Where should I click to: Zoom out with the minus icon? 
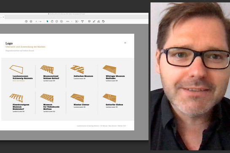(x=57, y=21)
